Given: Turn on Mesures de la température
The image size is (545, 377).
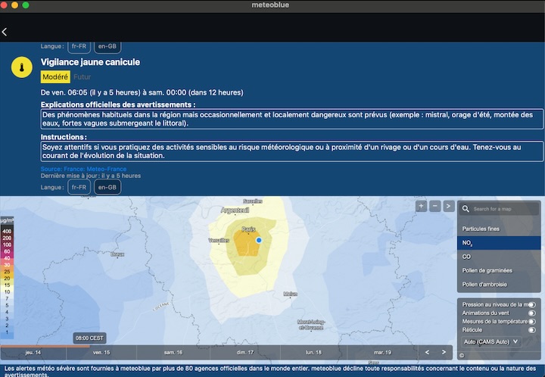Looking at the screenshot, I should tap(531, 321).
